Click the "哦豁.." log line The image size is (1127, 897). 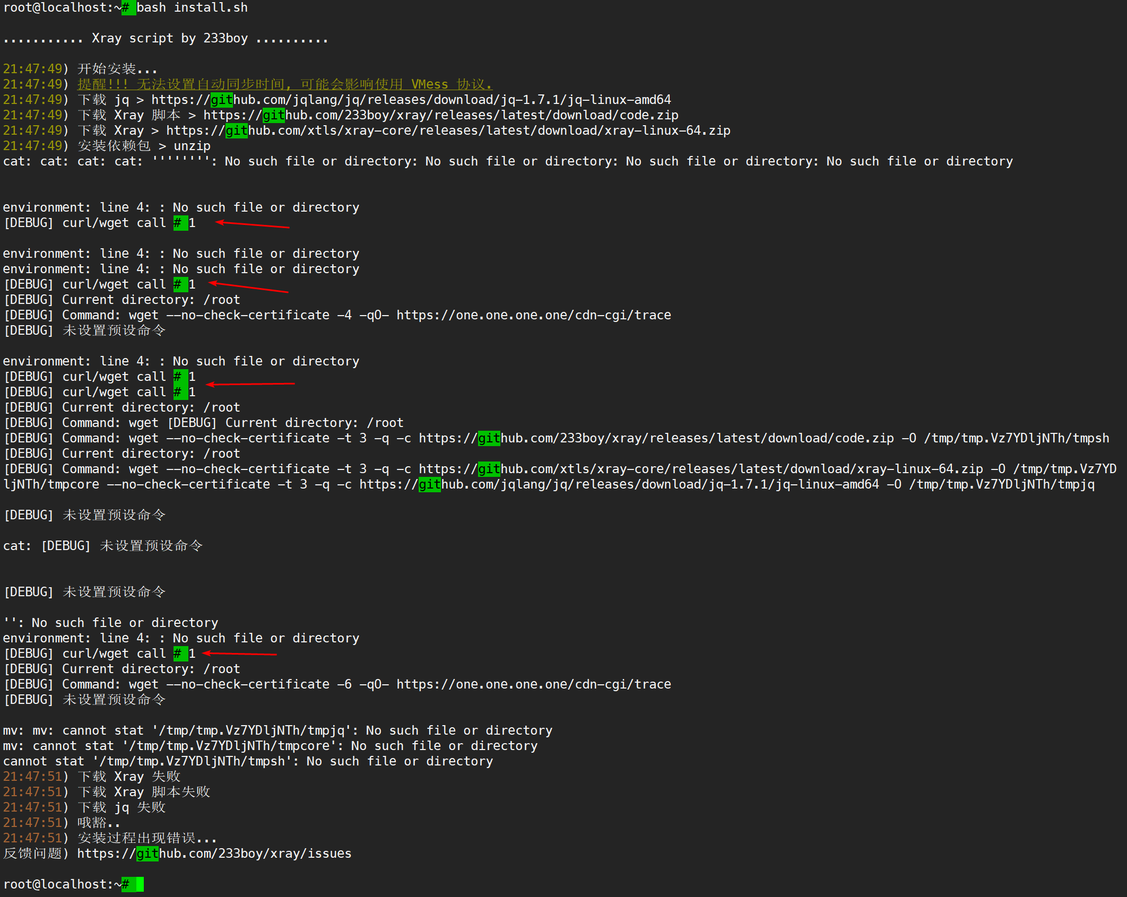[x=99, y=823]
